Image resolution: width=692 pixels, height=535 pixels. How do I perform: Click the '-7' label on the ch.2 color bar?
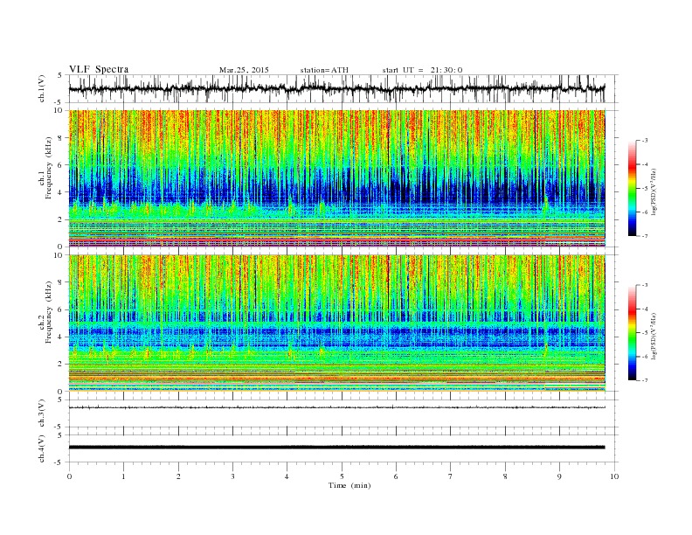(x=644, y=380)
